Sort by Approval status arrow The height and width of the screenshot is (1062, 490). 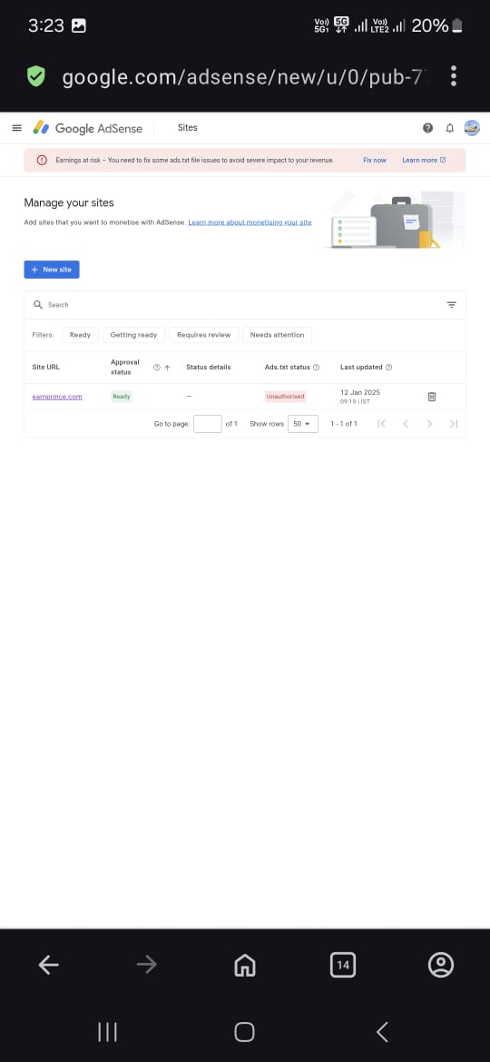point(167,367)
